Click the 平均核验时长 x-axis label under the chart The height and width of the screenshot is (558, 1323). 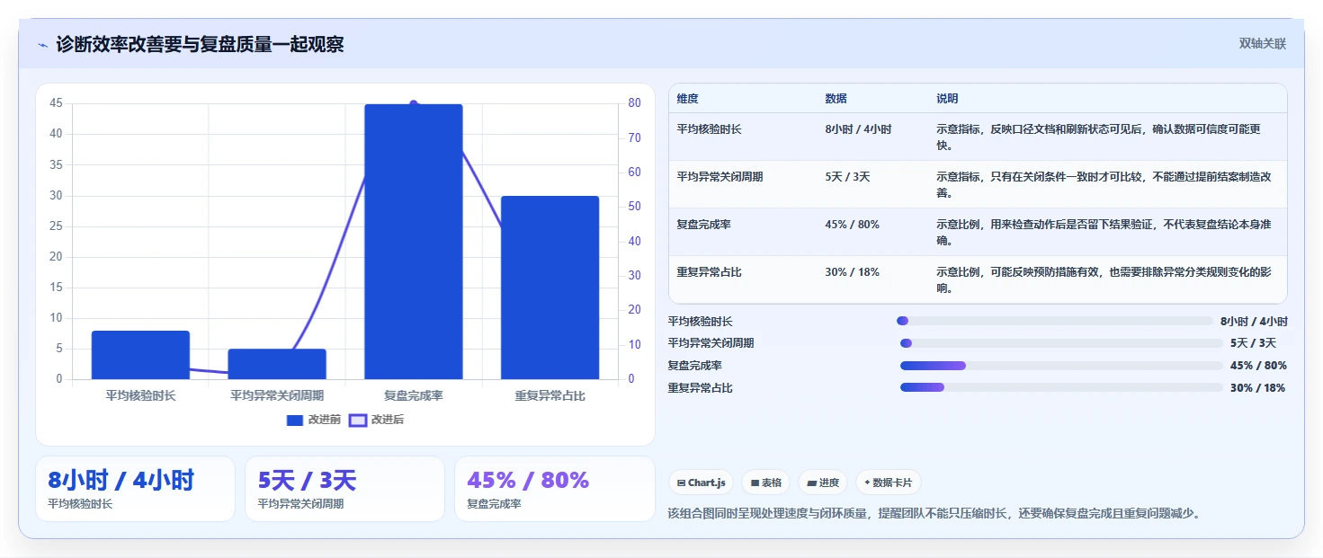click(x=140, y=395)
